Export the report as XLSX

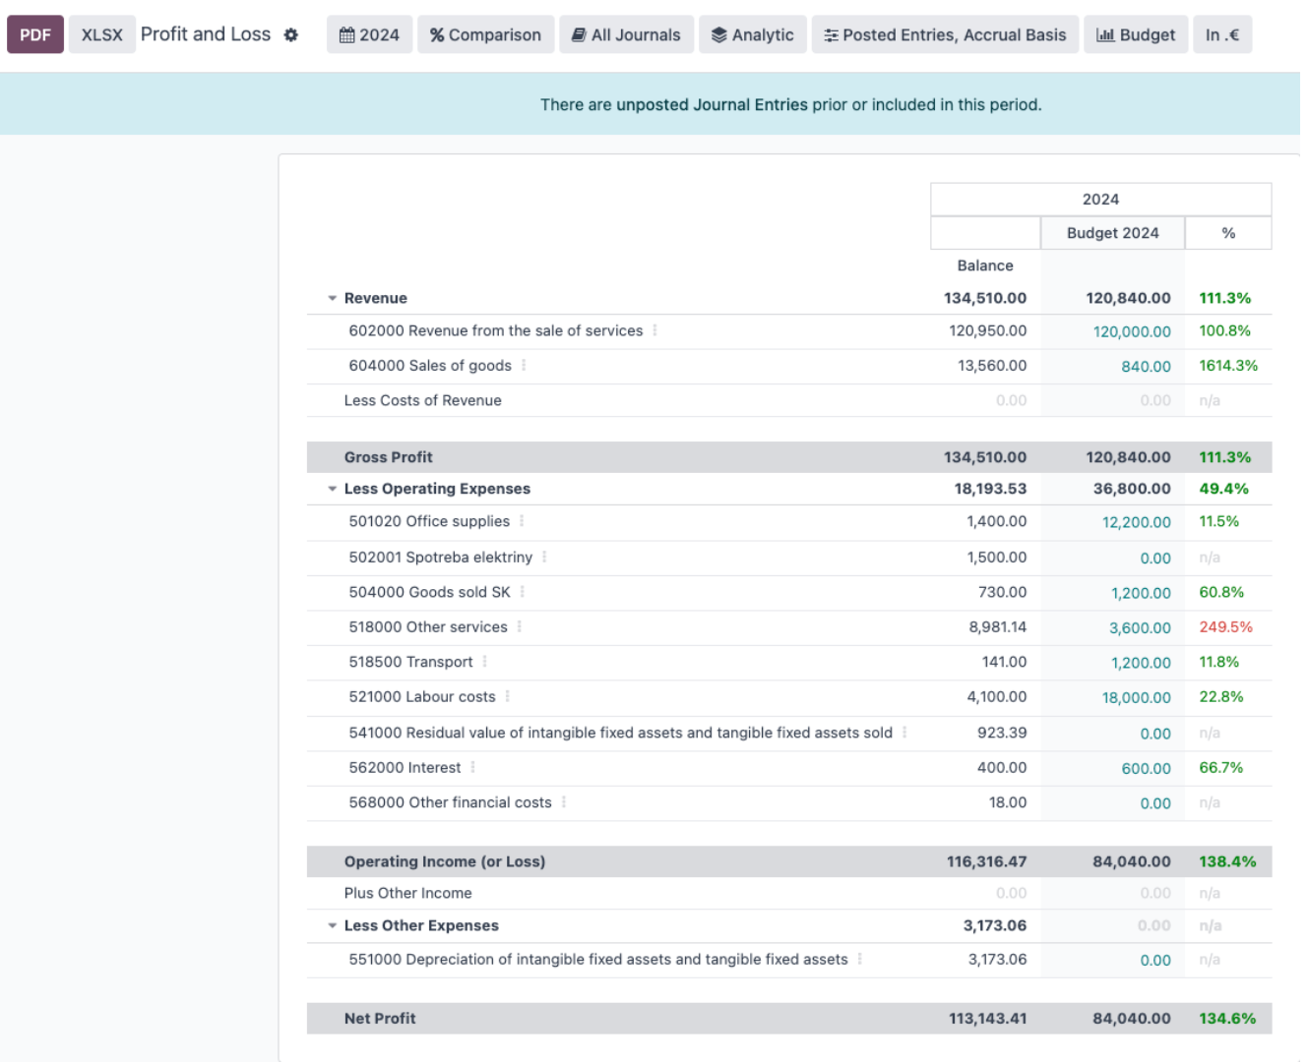102,35
